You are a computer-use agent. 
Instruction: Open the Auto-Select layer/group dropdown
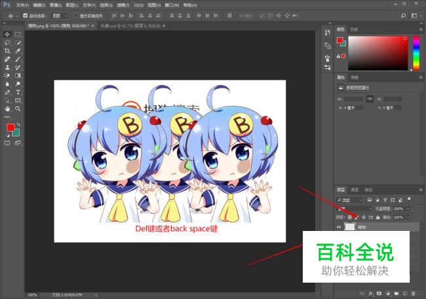[60, 16]
